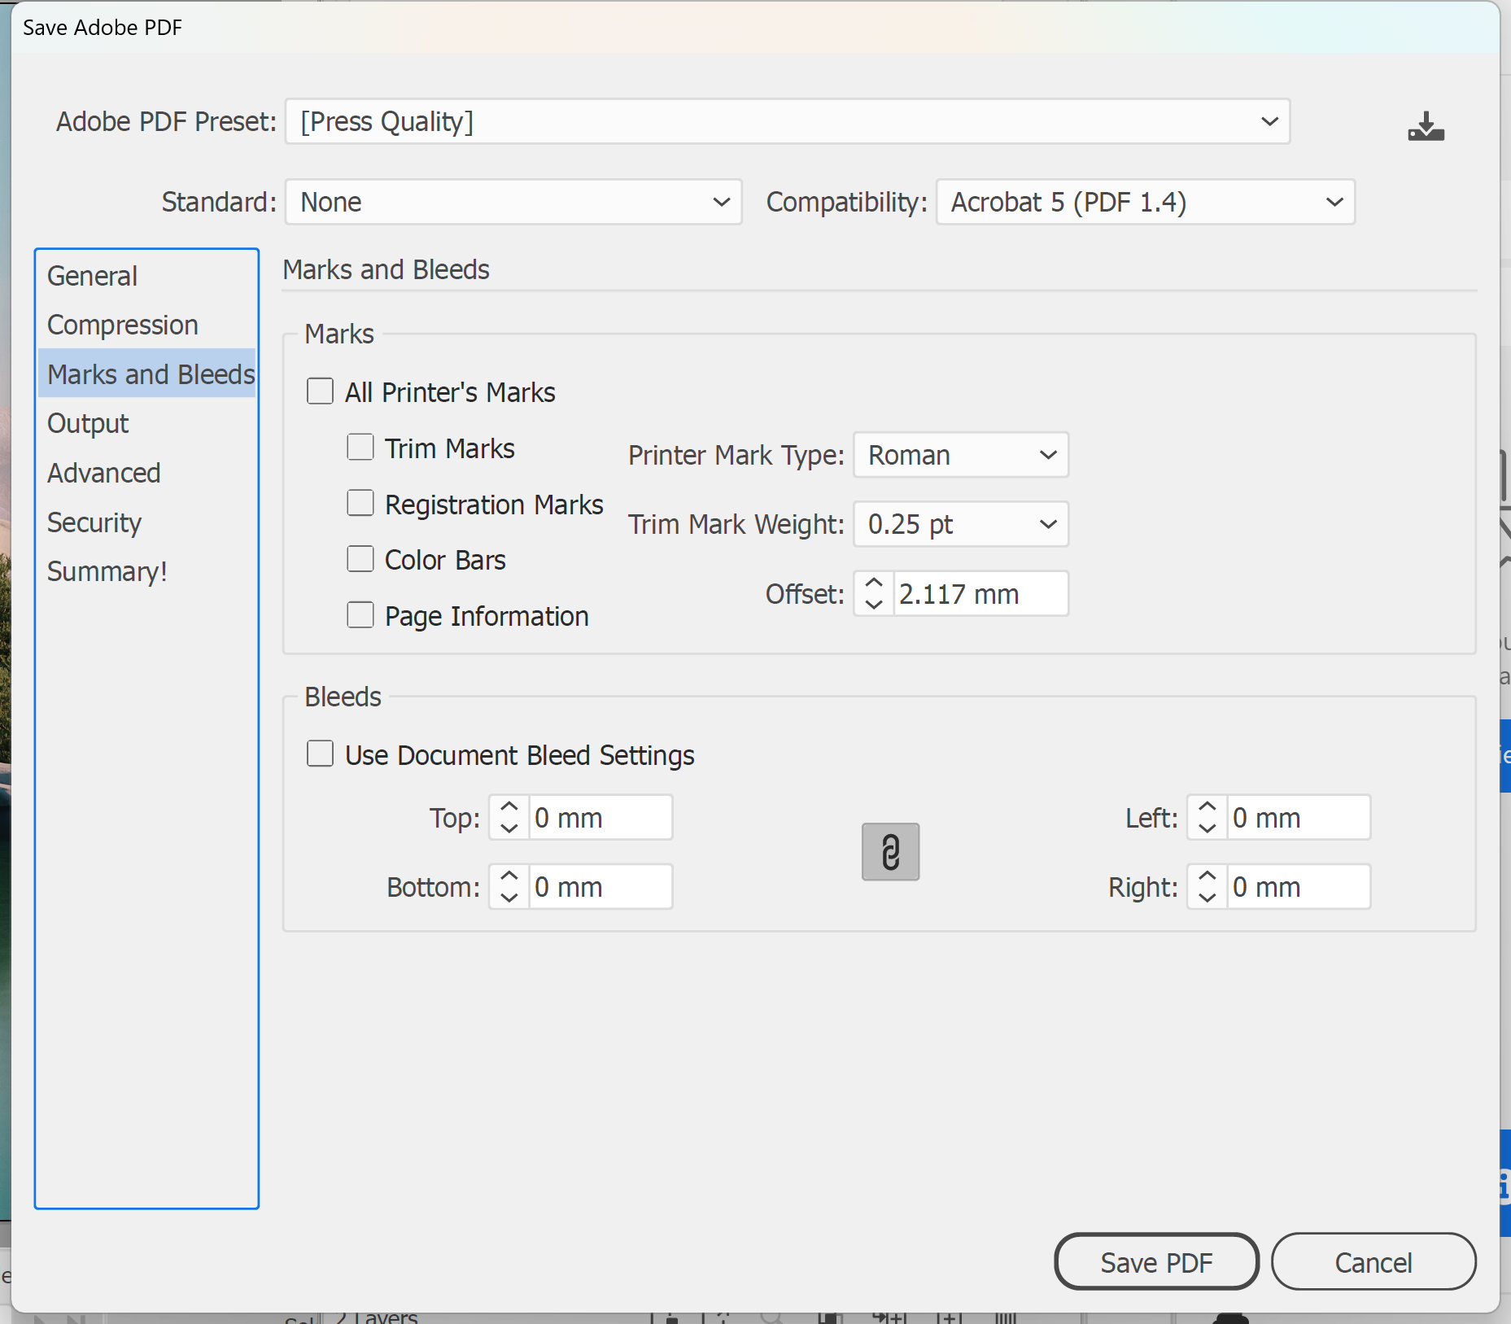This screenshot has width=1511, height=1324.
Task: Expand the Trim Mark Weight dropdown
Action: (x=961, y=524)
